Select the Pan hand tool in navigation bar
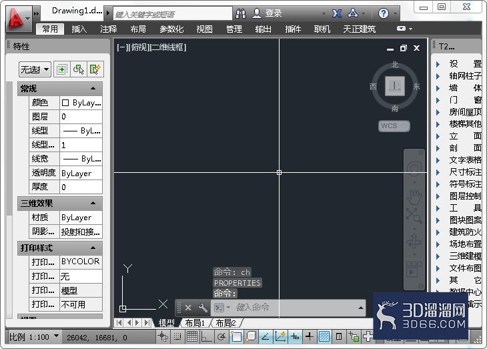Viewport: 487px width, 349px height. (x=414, y=197)
